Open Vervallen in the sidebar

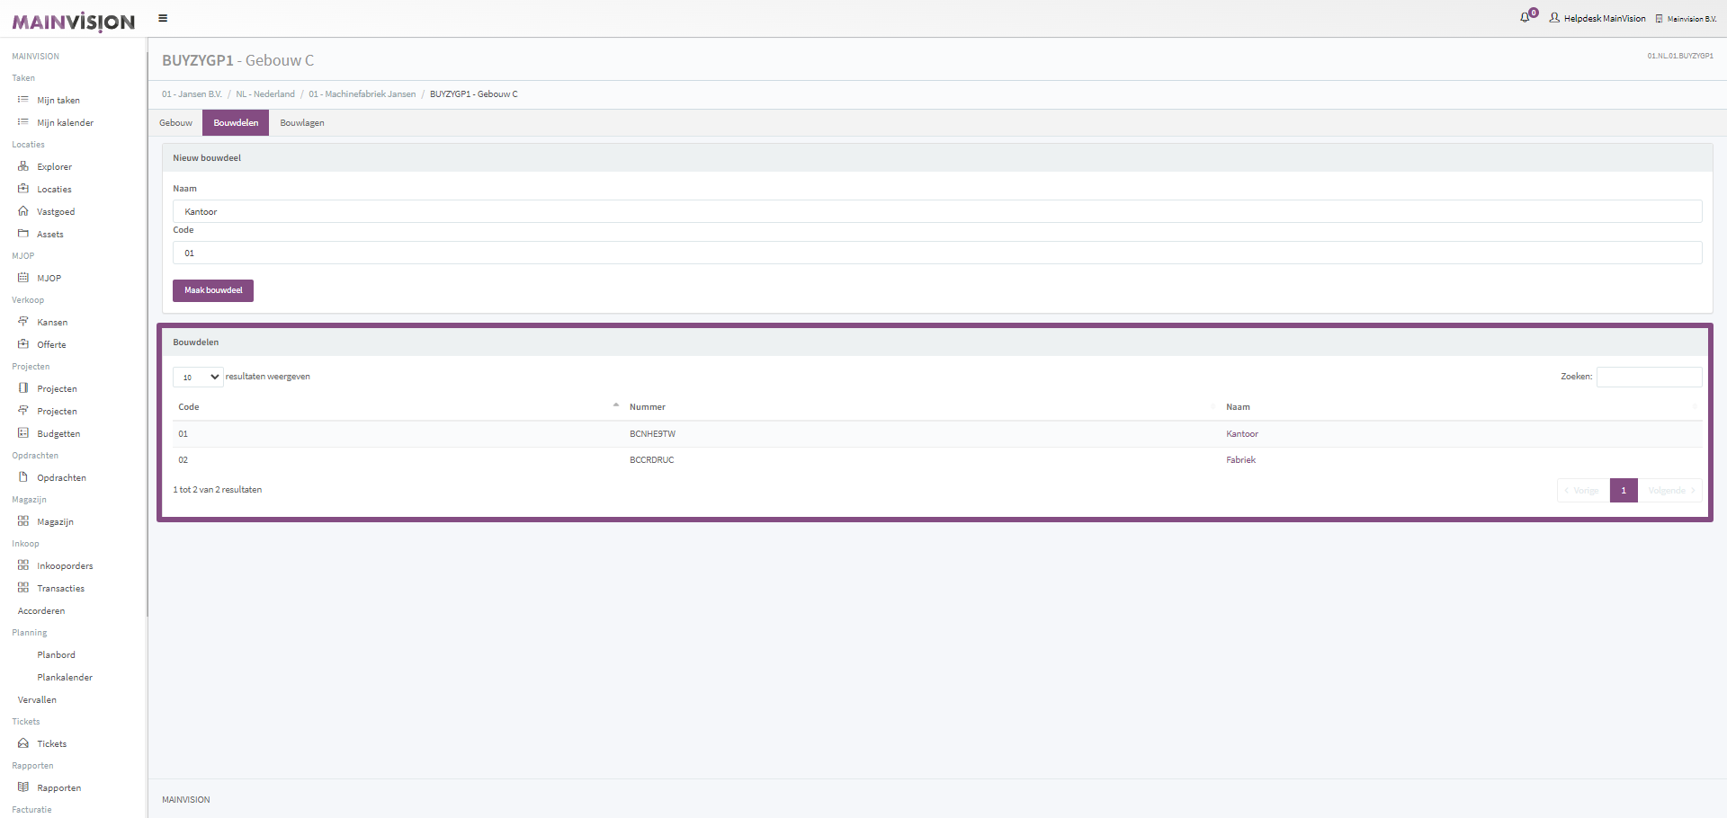pyautogui.click(x=37, y=700)
